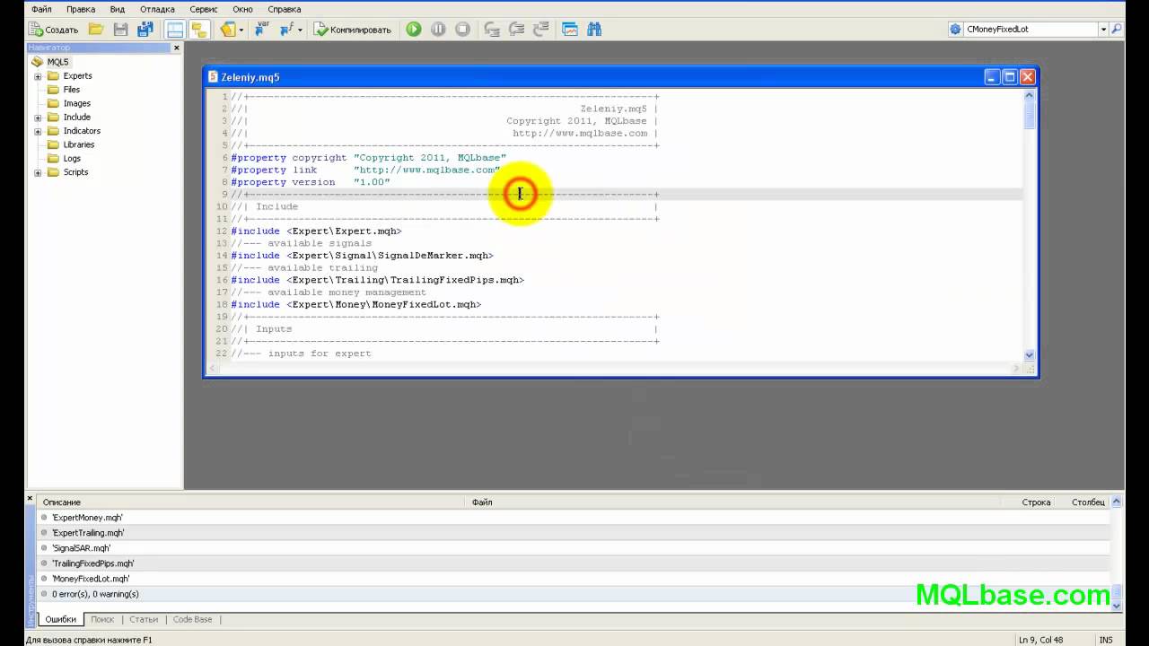This screenshot has height=646, width=1149.
Task: Save the file with the floppy icon
Action: click(x=120, y=30)
